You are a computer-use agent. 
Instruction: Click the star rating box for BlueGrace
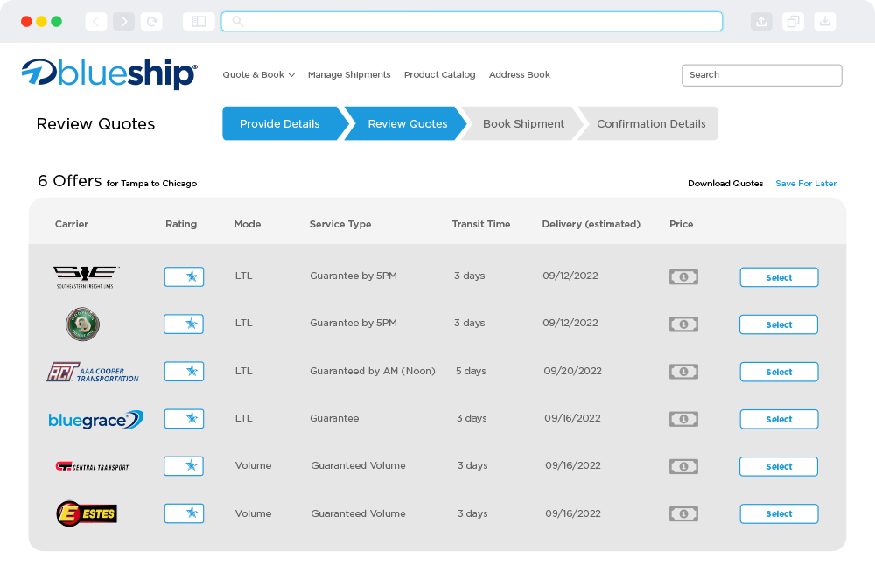[184, 419]
